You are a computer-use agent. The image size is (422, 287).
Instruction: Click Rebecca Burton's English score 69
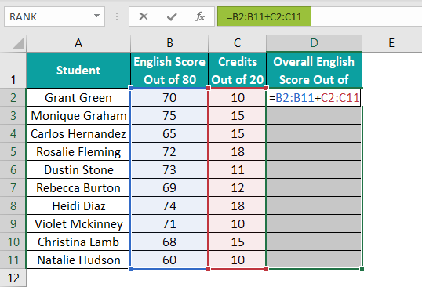169,187
